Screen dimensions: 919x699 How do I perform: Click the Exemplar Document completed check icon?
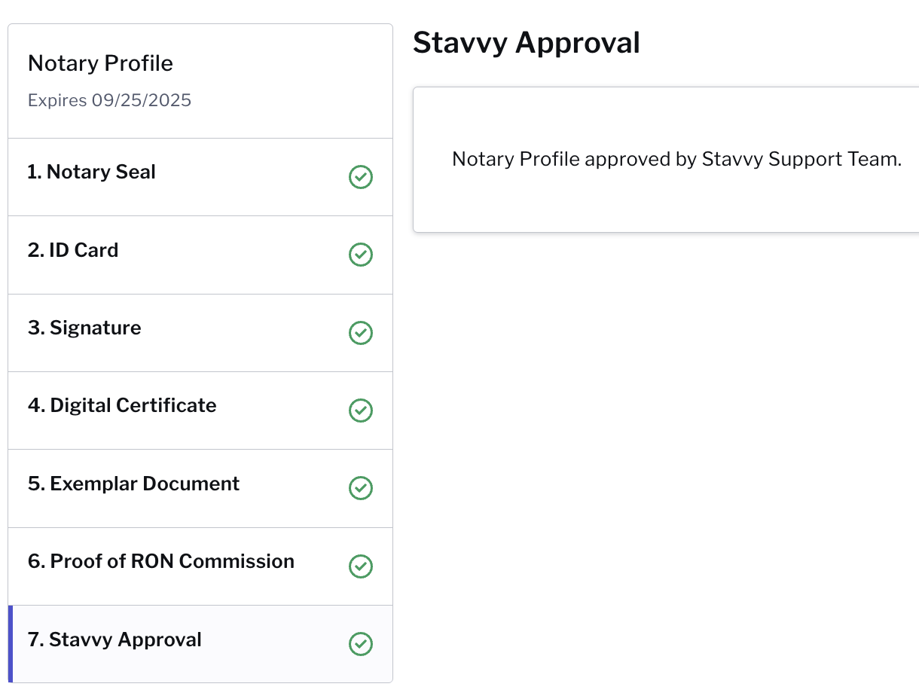pos(361,488)
